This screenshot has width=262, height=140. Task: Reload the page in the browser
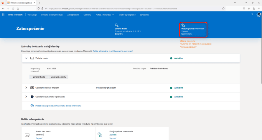coord(13,9)
